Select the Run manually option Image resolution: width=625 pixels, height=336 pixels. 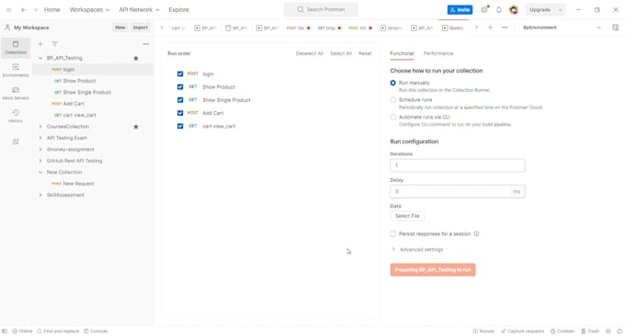(x=393, y=83)
